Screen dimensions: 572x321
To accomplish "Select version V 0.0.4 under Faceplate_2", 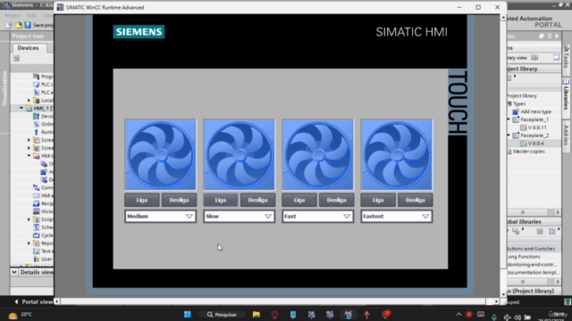I will [x=536, y=144].
